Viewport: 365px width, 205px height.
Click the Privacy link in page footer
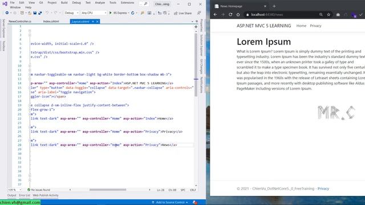323,188
